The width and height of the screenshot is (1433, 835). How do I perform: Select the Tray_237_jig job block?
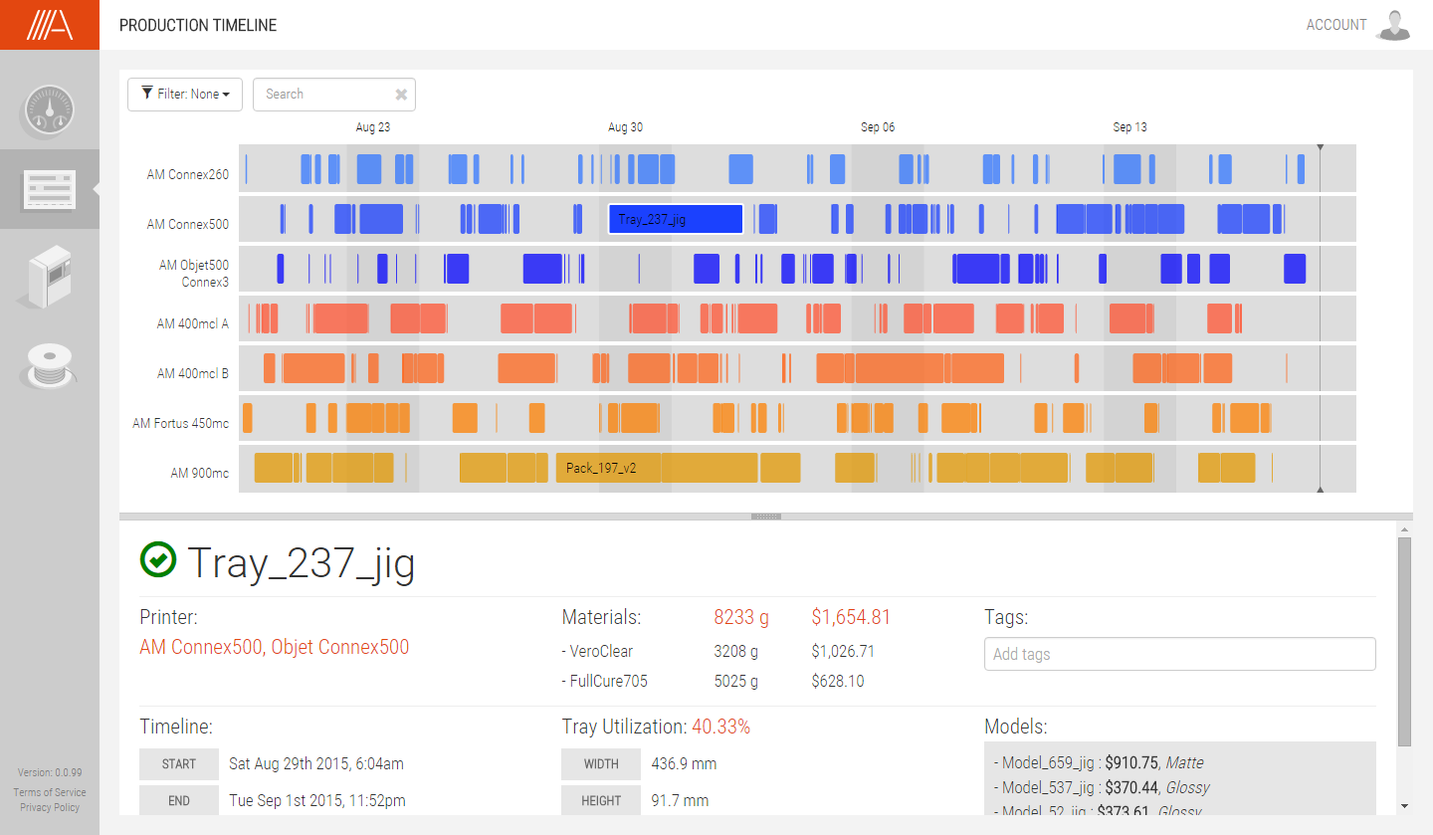point(676,219)
